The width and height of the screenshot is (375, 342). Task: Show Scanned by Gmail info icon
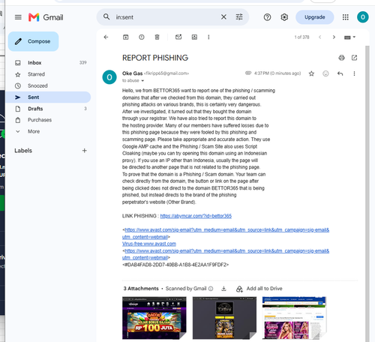coord(211,289)
